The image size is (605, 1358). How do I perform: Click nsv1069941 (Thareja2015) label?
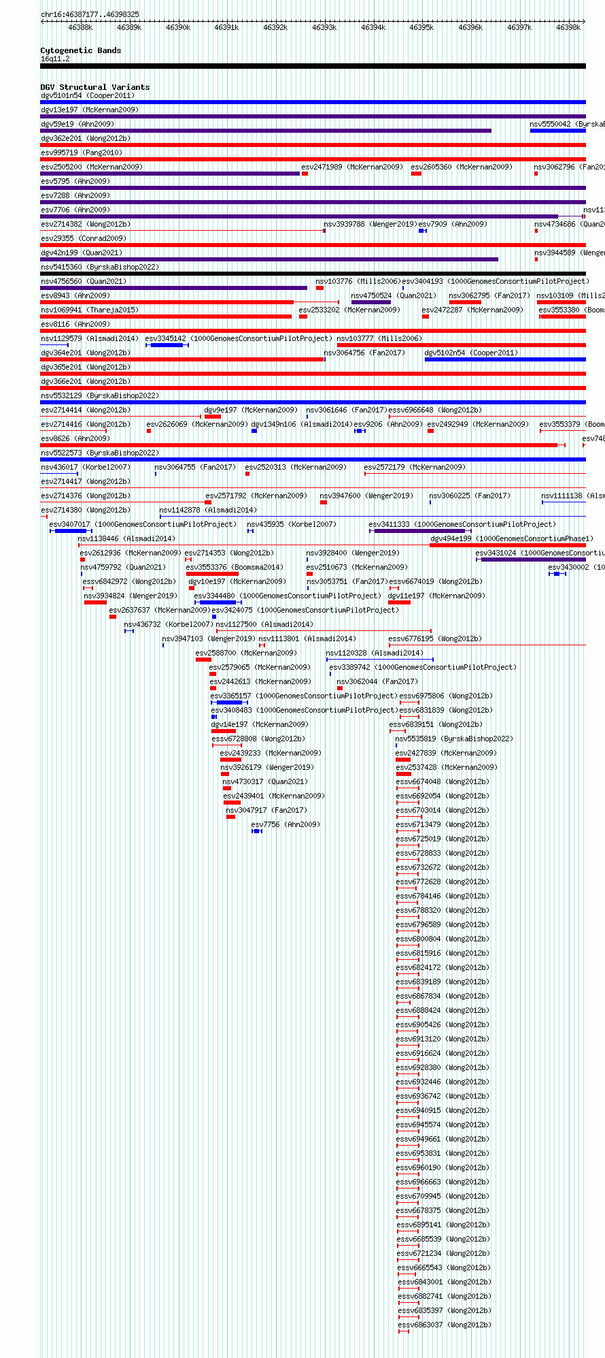click(90, 310)
